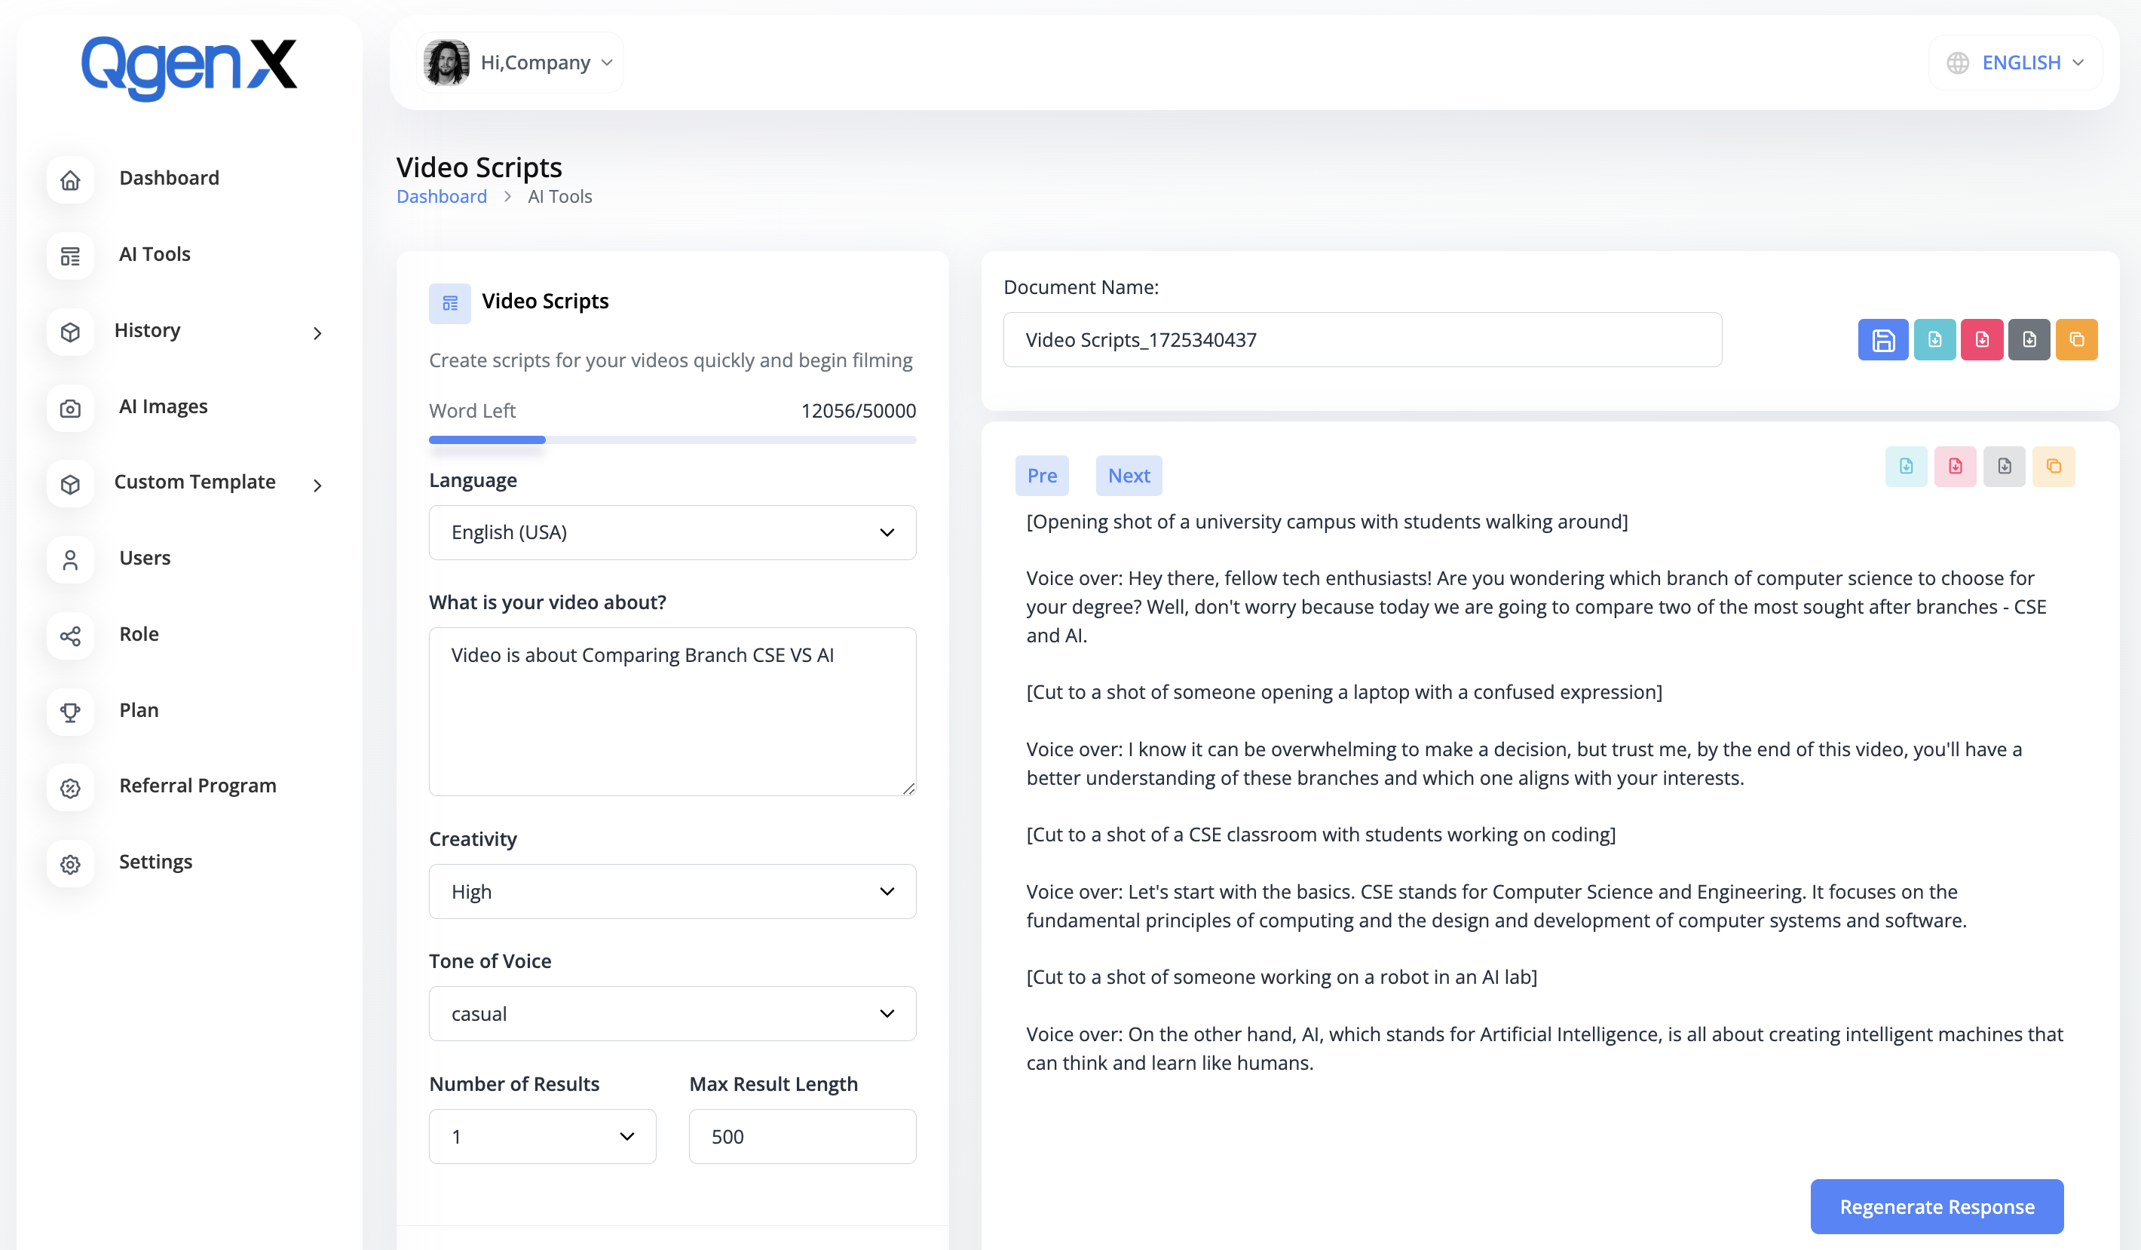
Task: Click the Dashboard breadcrumb link
Action: [x=442, y=196]
